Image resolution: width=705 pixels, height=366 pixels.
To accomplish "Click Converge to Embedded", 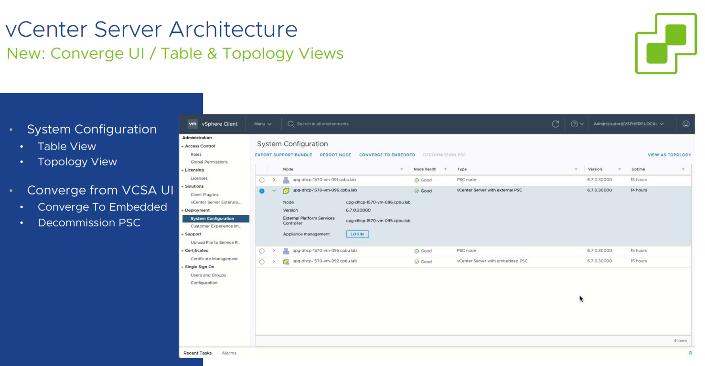I will (387, 155).
